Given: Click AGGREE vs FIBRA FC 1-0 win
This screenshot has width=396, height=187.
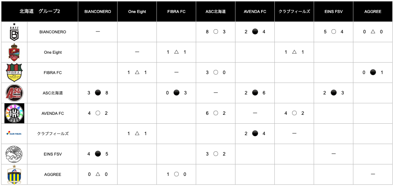Looking at the screenshot, I should 176,174.
